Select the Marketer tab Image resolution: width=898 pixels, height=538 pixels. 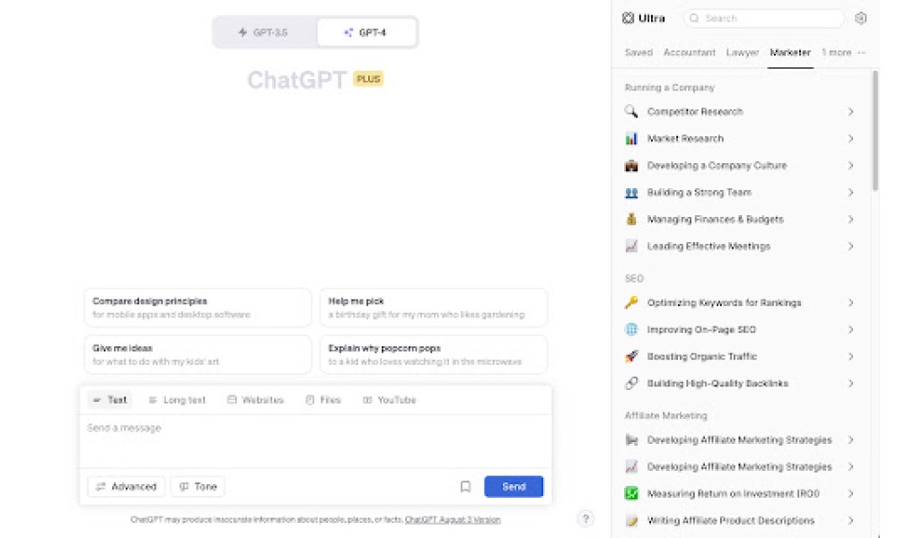[789, 53]
